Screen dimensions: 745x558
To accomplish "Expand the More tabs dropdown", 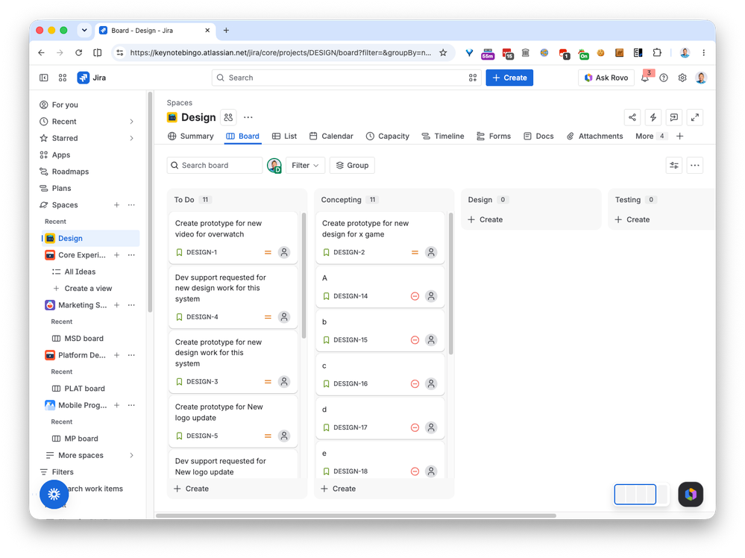I will (650, 136).
